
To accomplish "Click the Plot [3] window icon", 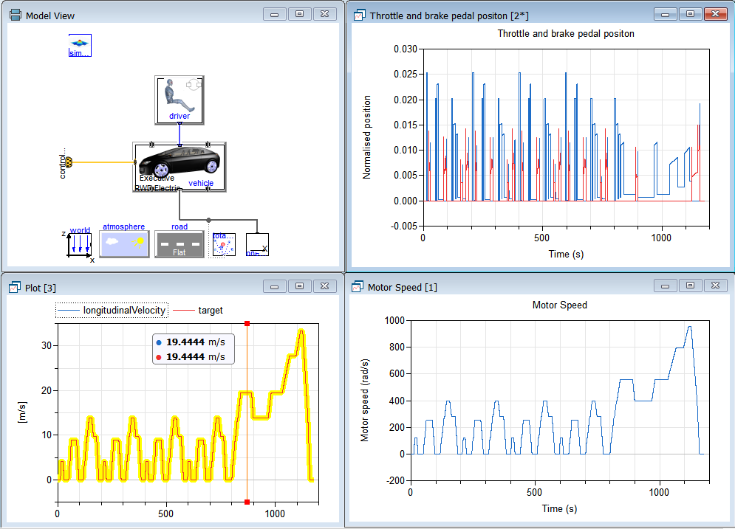I will [x=15, y=287].
